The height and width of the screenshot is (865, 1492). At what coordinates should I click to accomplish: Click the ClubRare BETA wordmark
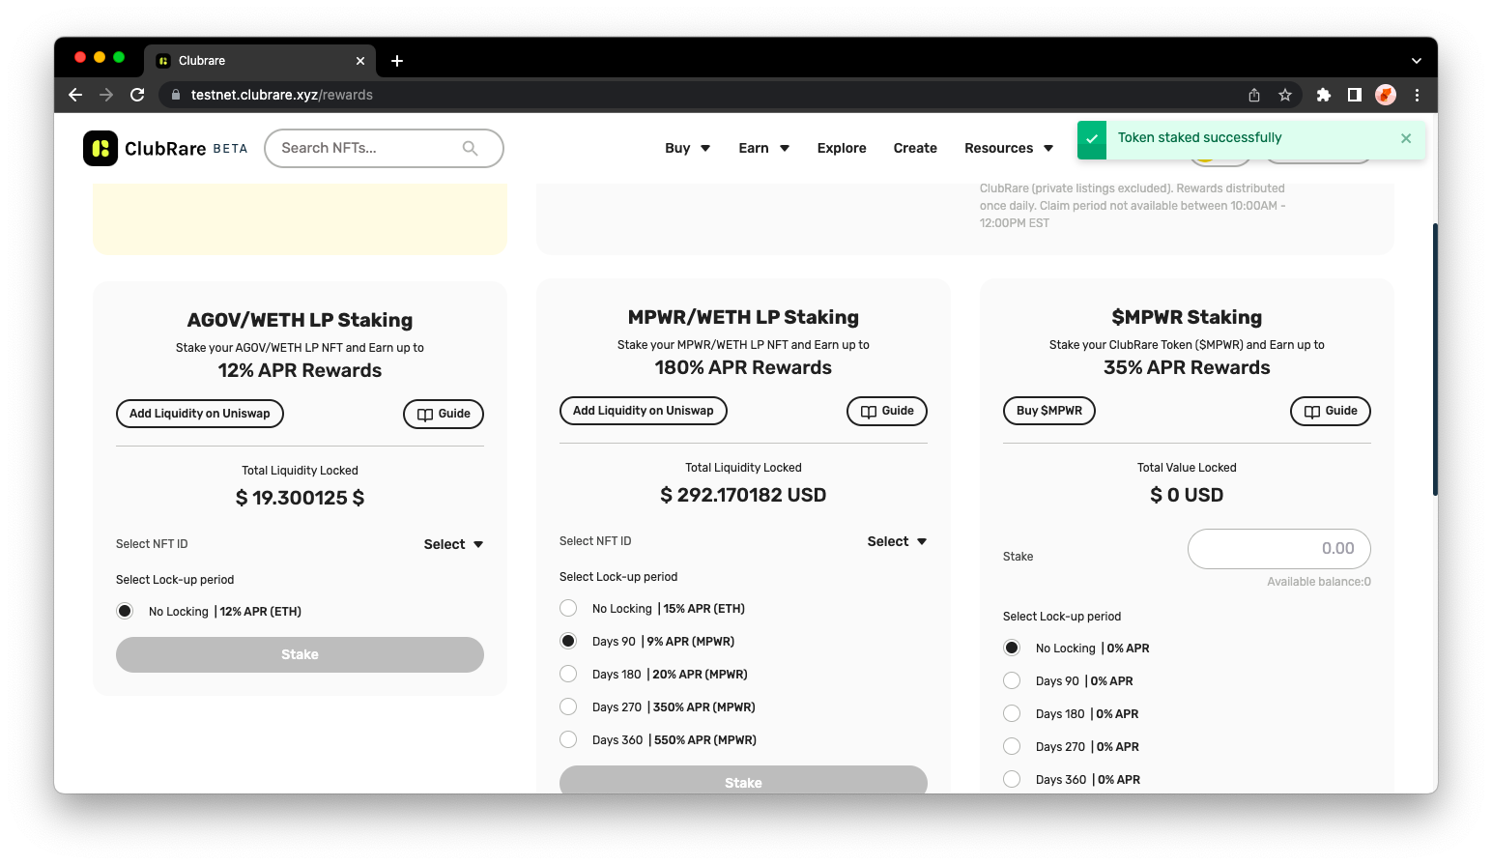tap(186, 148)
